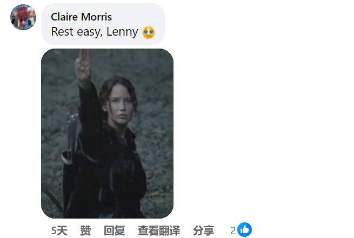This screenshot has width=354, height=238.
Task: Share the comment using 分享
Action: click(x=204, y=230)
